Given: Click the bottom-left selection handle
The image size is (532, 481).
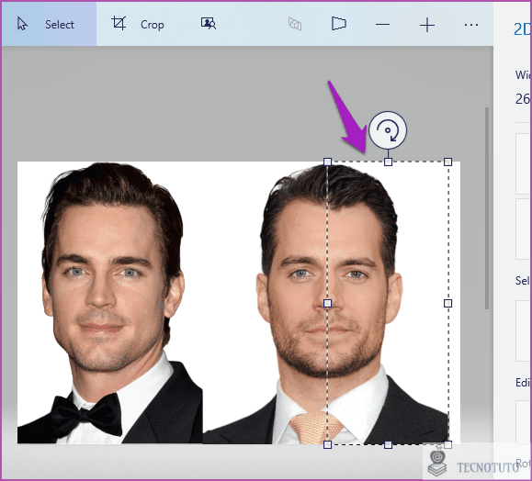Looking at the screenshot, I should coord(327,444).
